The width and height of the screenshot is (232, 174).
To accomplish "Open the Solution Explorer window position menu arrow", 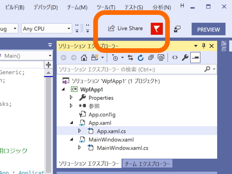I will [196, 46].
